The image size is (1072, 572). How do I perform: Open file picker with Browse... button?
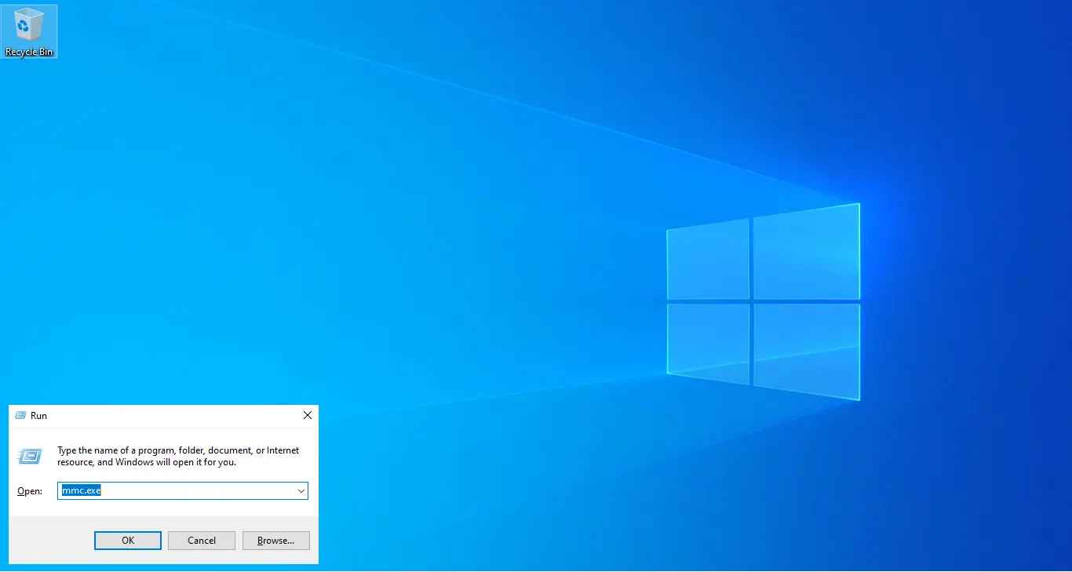[276, 541]
